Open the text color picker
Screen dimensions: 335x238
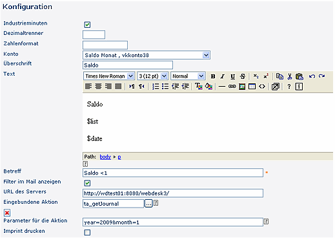coord(199,87)
